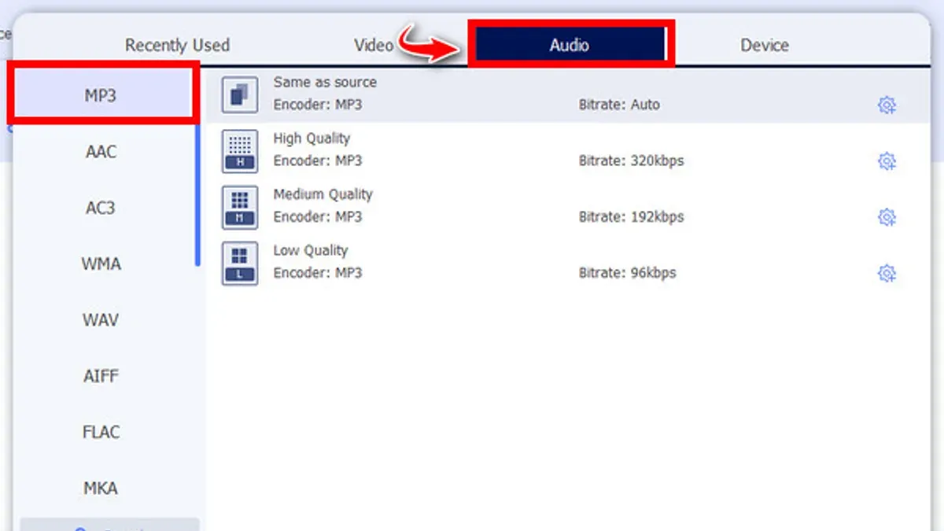The height and width of the screenshot is (531, 944).
Task: Click the High Quality preset icon
Action: coord(240,151)
